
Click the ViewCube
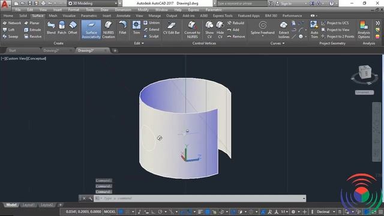pyautogui.click(x=365, y=72)
